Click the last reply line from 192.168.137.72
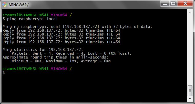 61,42
